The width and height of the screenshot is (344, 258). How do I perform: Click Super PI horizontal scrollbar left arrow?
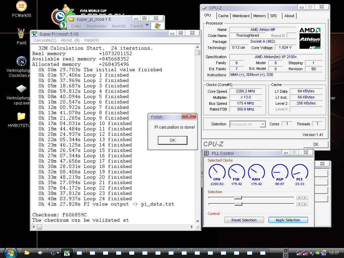[34, 227]
